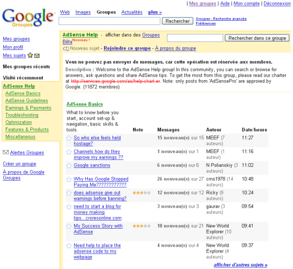
Task: Click 'Rechercher dans ce groupe' button
Action: pyautogui.click(x=257, y=38)
